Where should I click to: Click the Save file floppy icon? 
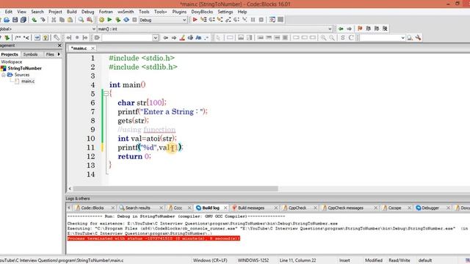pyautogui.click(x=15, y=20)
